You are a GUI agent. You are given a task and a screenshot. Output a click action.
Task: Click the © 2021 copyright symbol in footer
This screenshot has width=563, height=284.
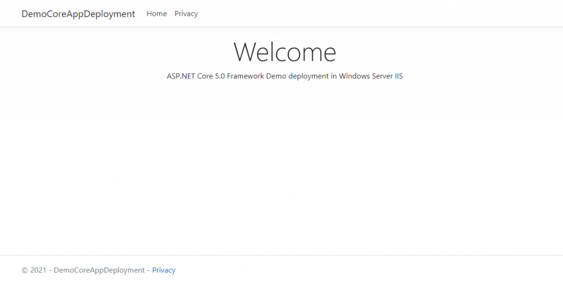[x=24, y=270]
